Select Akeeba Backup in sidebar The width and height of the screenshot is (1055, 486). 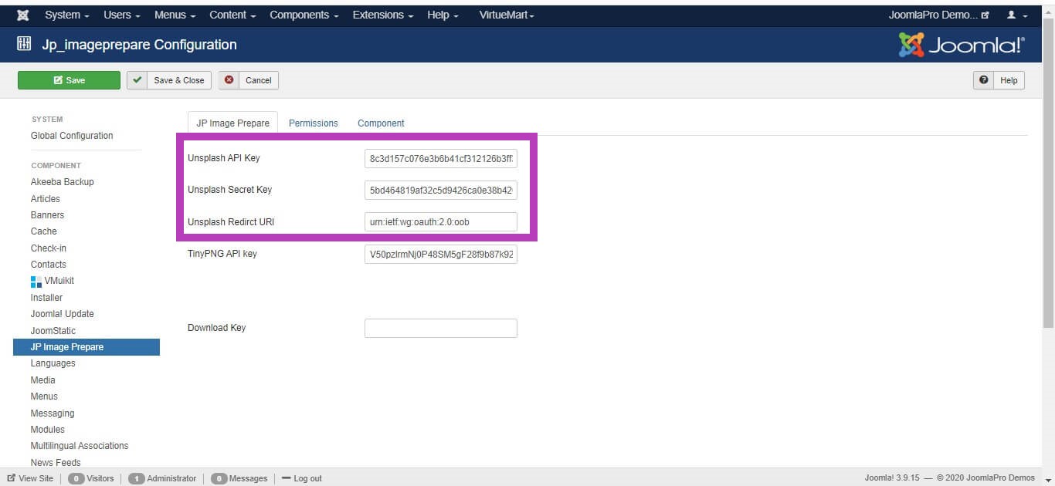tap(63, 182)
